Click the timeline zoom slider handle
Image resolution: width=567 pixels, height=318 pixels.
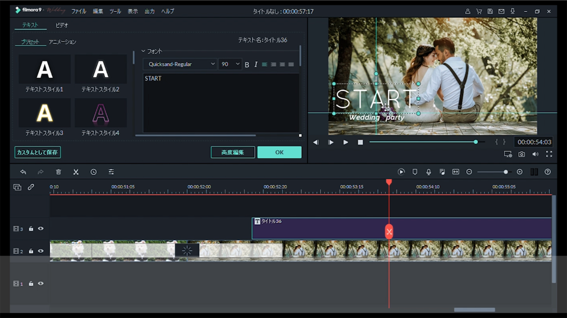506,172
